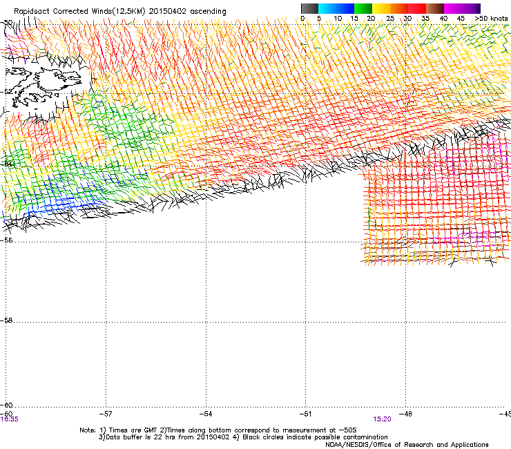The height and width of the screenshot is (449, 511).
Task: Click the gray 0-5 knots legend swatch
Action: pos(309,8)
